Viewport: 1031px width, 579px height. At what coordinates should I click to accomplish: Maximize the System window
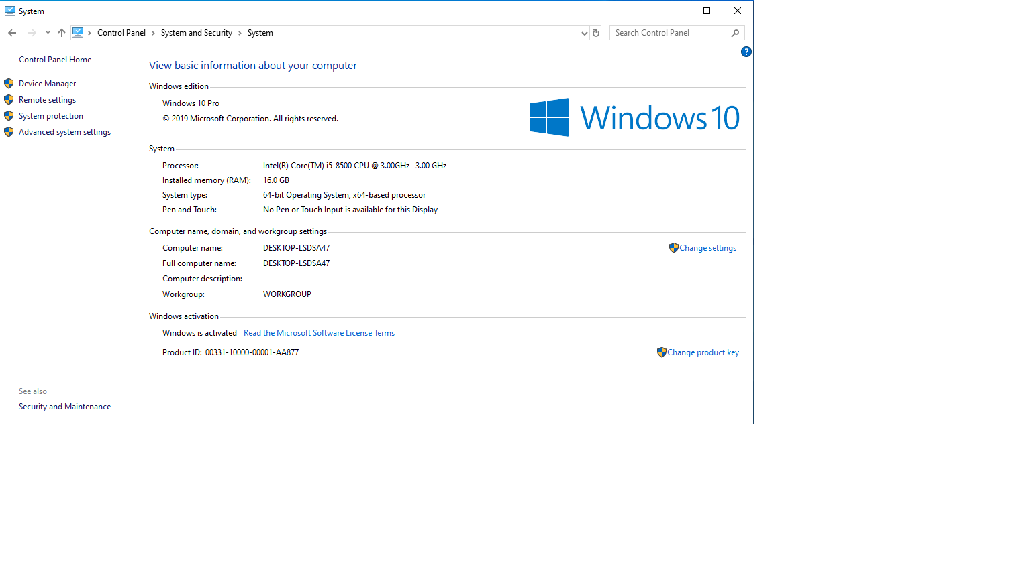pyautogui.click(x=707, y=11)
